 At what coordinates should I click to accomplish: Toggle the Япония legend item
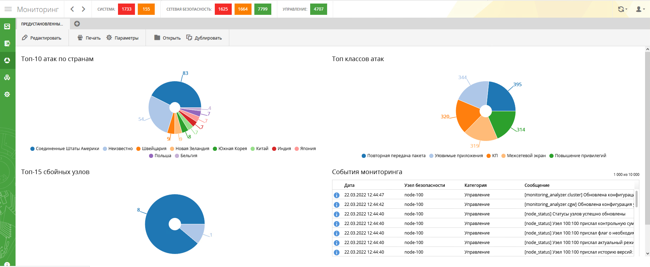click(305, 149)
